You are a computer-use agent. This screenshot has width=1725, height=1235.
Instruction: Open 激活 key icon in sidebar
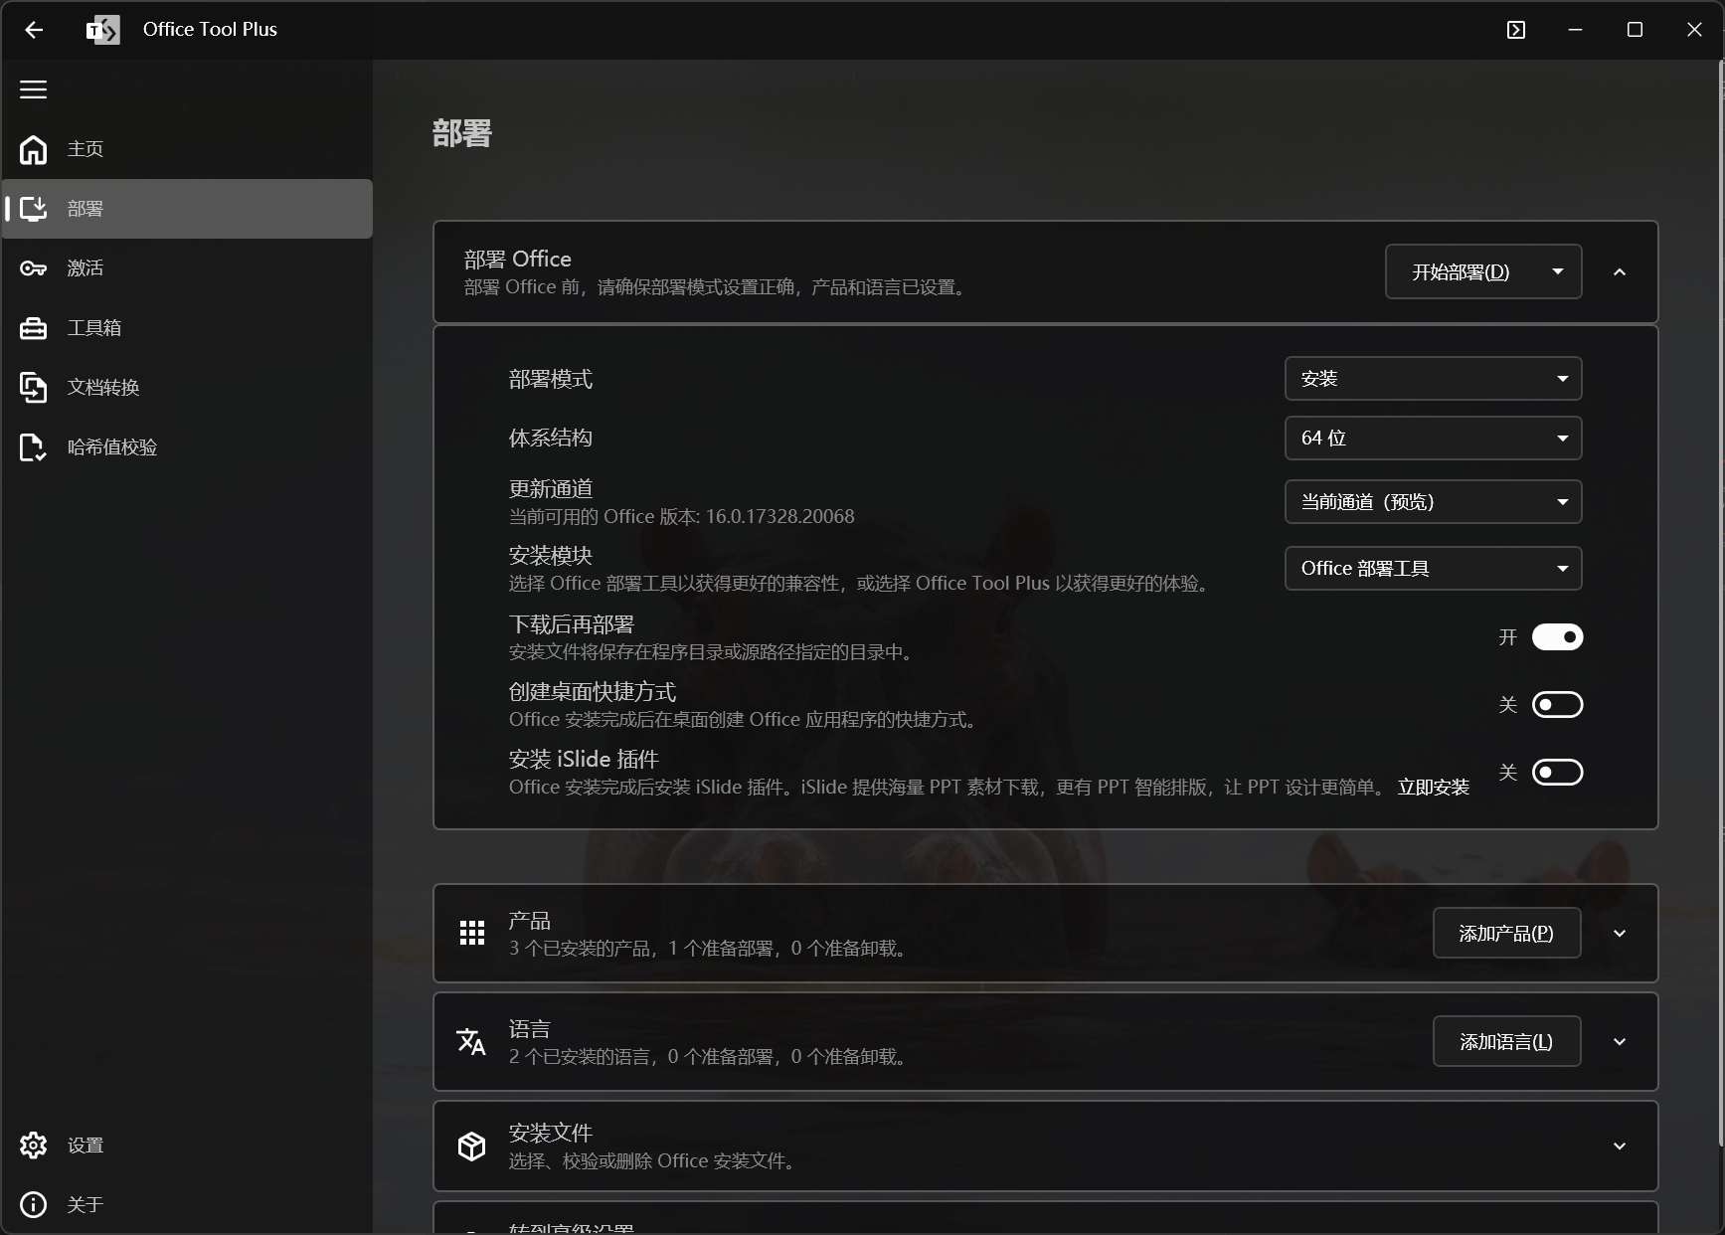pos(33,268)
